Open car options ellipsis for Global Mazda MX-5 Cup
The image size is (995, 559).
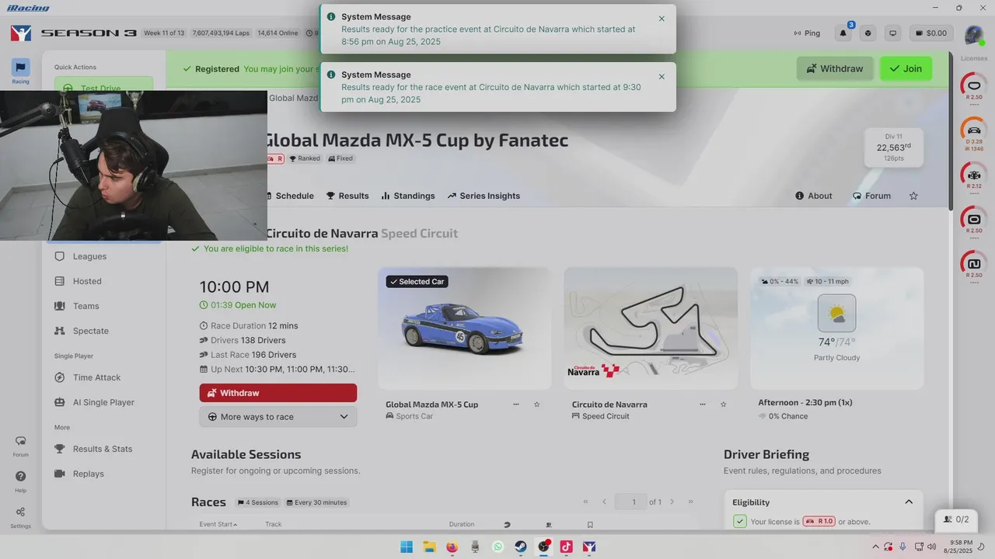pyautogui.click(x=516, y=404)
